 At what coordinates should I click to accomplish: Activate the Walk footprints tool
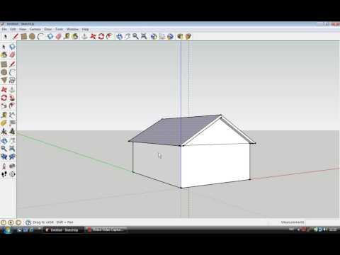click(4, 174)
